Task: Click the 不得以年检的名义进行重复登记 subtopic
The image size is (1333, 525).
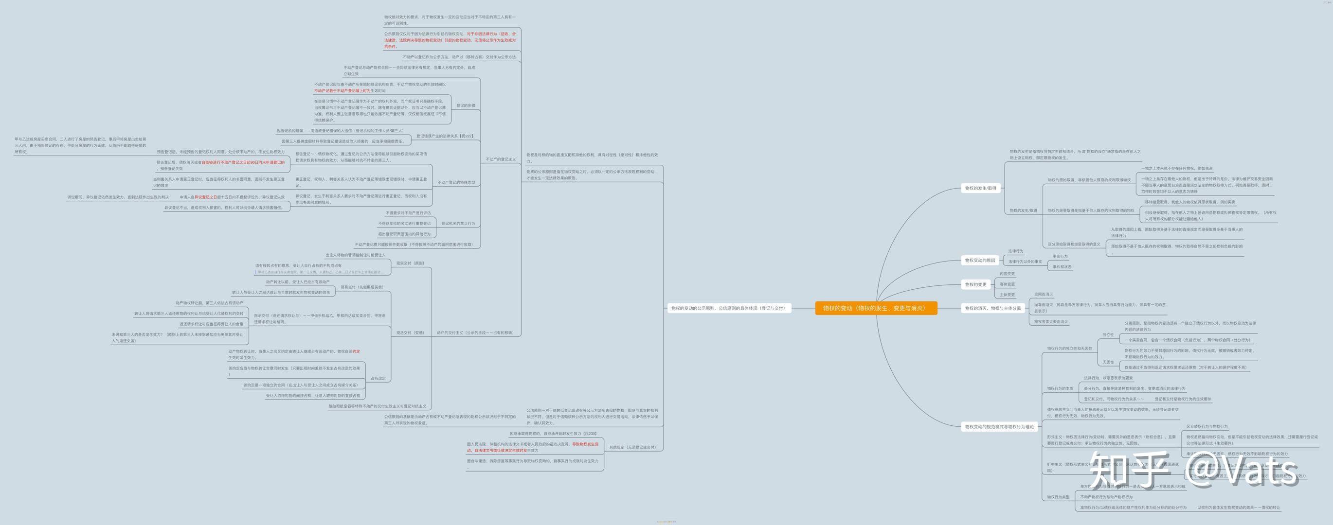Action: (x=404, y=224)
